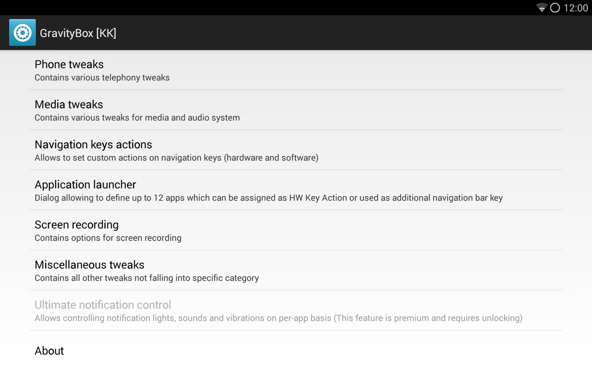Click the premium feature unlocking description text

(x=278, y=318)
